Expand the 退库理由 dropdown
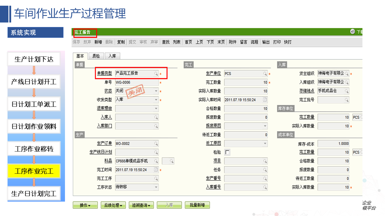 click(x=156, y=109)
